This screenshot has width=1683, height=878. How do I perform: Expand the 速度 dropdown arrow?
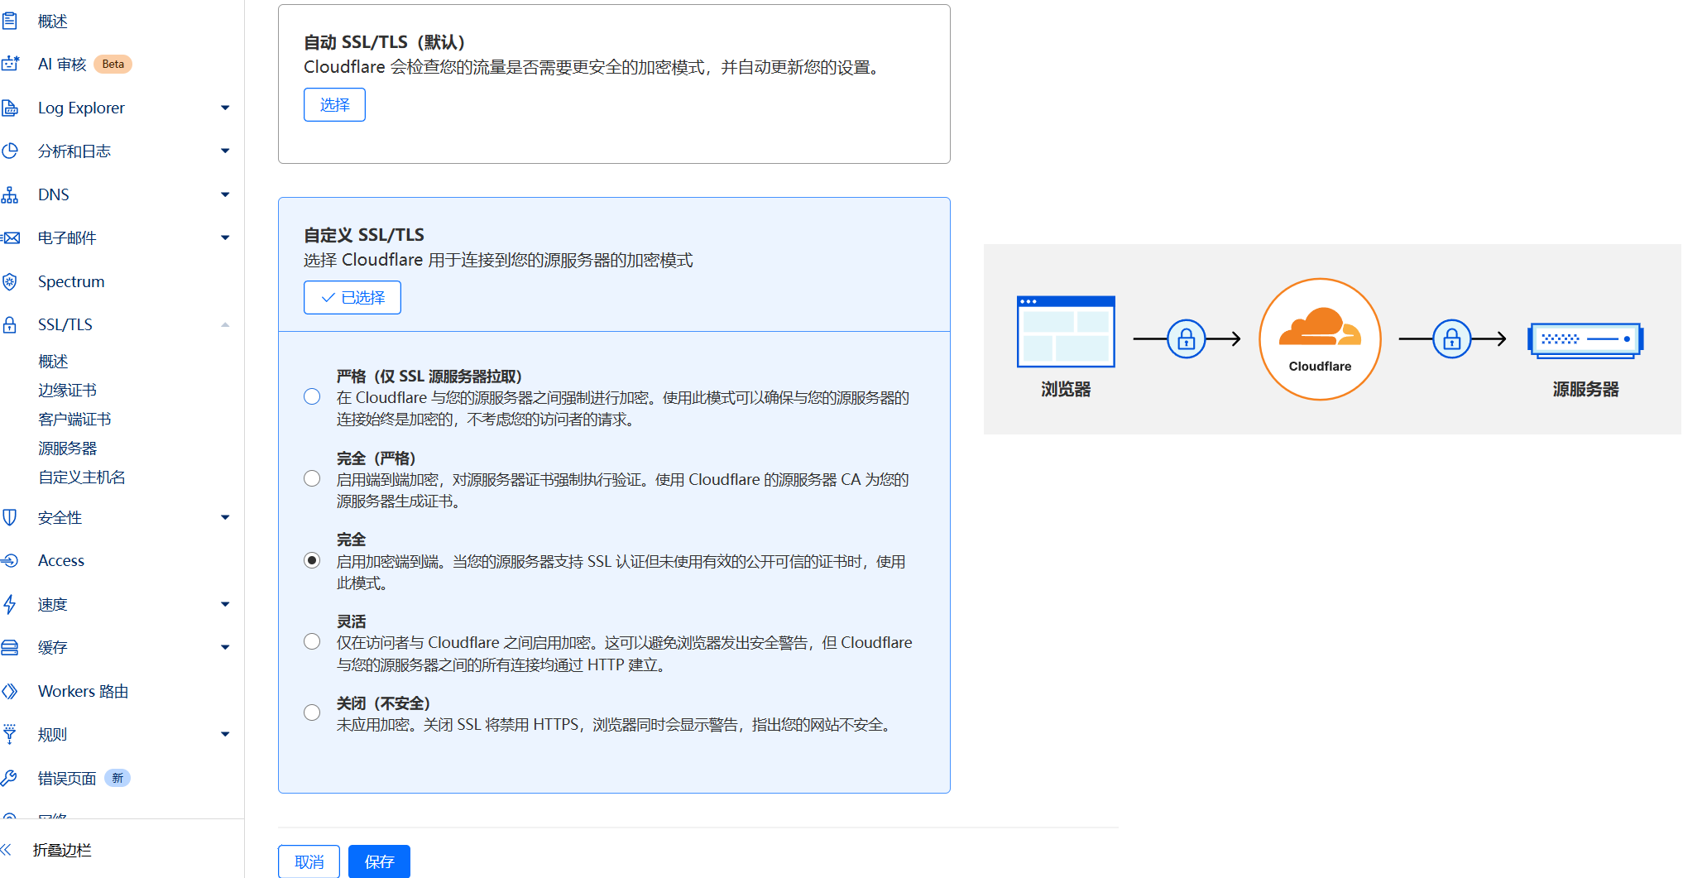pos(225,604)
